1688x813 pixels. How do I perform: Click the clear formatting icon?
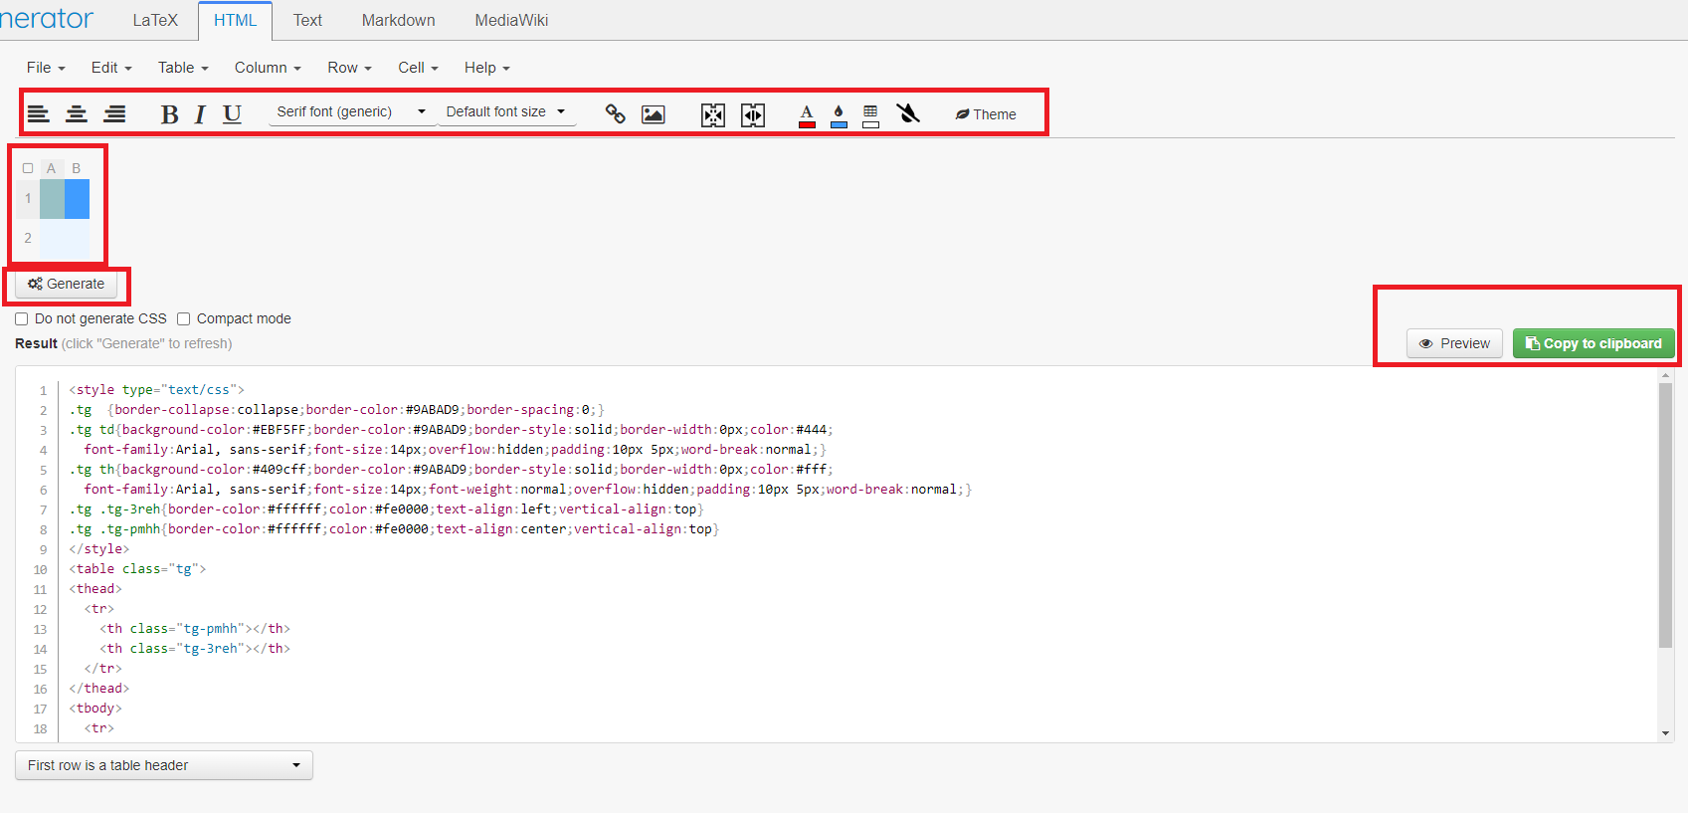click(x=908, y=113)
